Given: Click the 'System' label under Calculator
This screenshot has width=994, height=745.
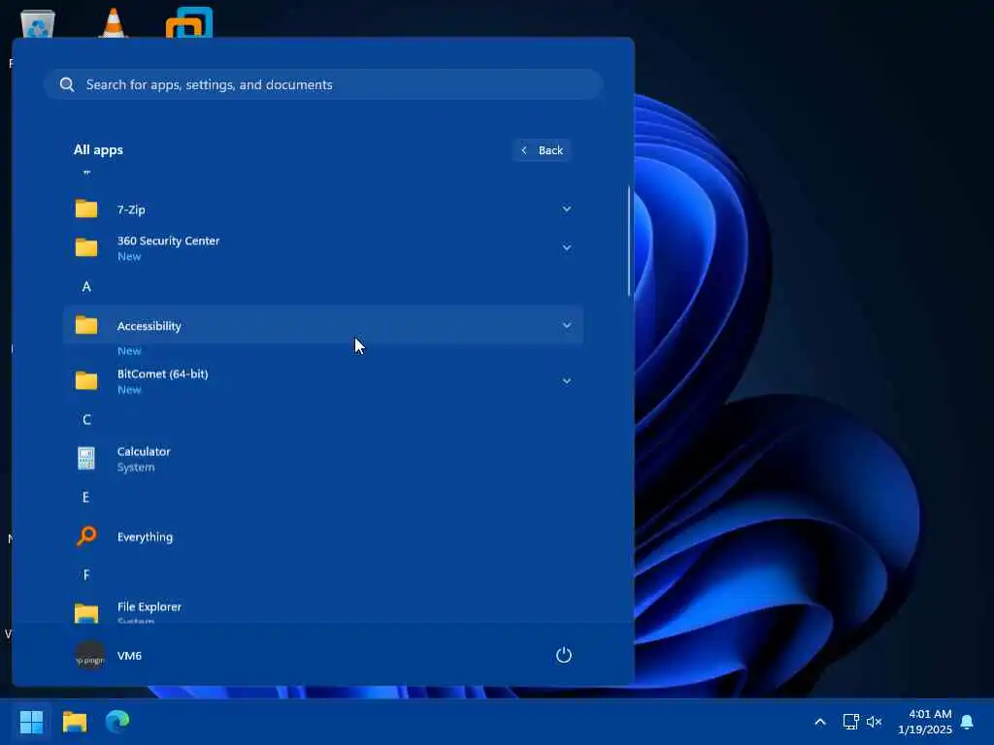Looking at the screenshot, I should coord(136,468).
